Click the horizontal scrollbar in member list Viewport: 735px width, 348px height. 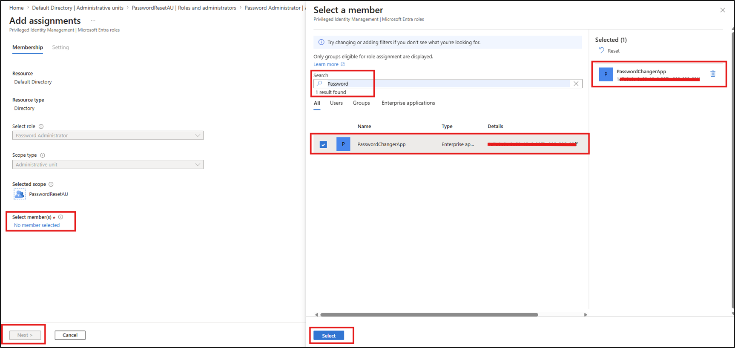(x=429, y=315)
